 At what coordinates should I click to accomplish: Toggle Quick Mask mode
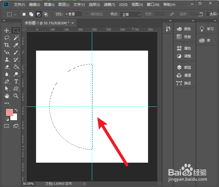(x=7, y=126)
